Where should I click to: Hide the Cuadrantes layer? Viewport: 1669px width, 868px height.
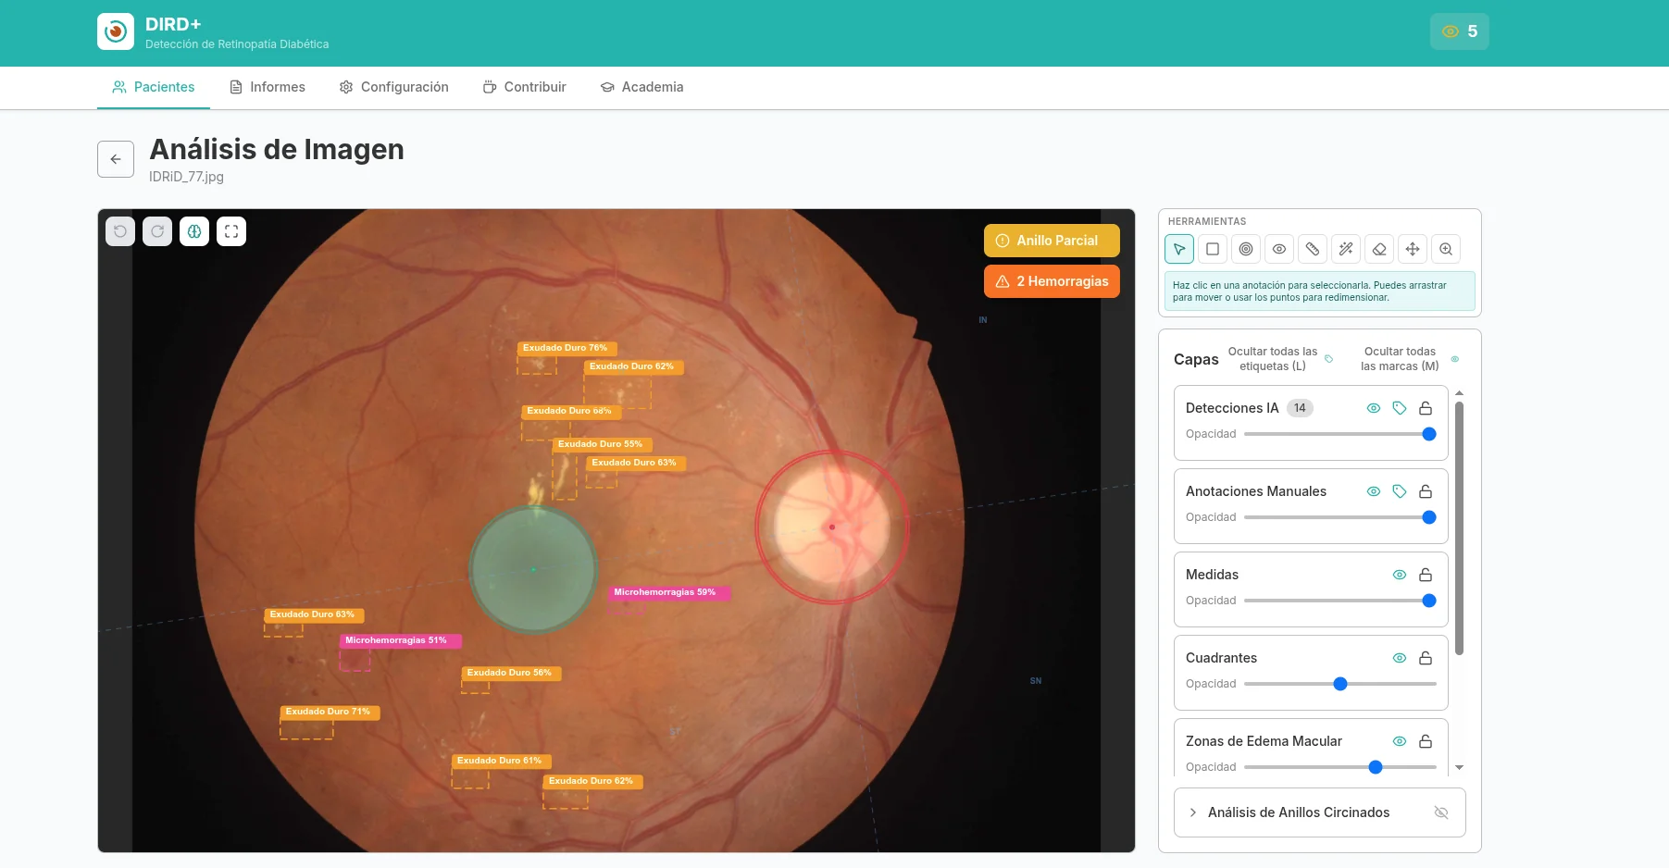(x=1400, y=658)
